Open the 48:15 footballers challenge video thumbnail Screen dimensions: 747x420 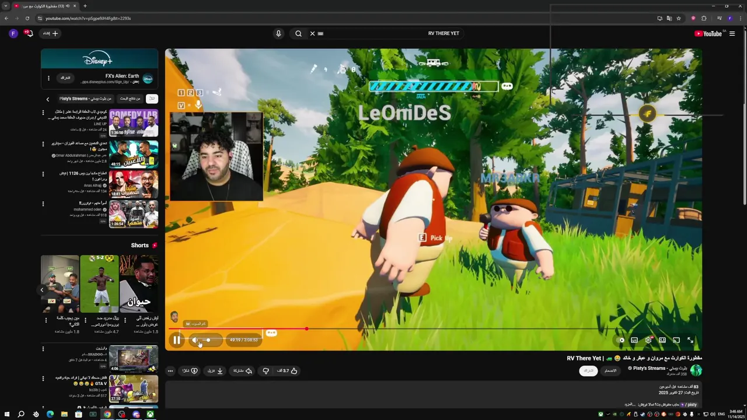(x=134, y=154)
